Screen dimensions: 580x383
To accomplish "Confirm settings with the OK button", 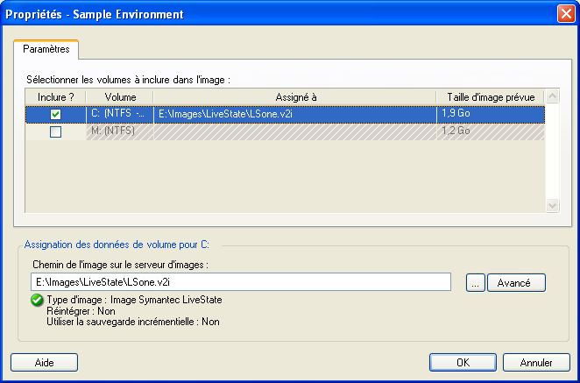I will point(463,362).
